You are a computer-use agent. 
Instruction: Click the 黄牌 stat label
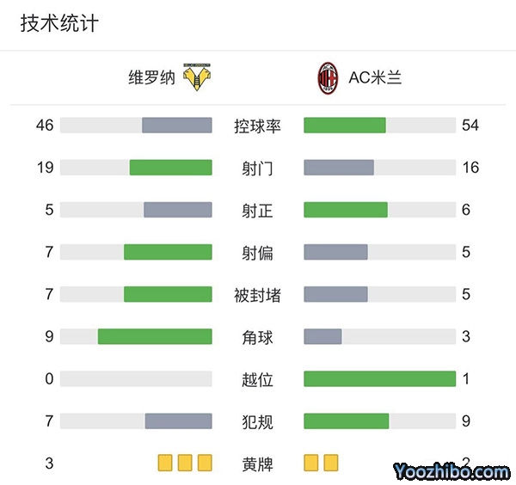(x=257, y=464)
